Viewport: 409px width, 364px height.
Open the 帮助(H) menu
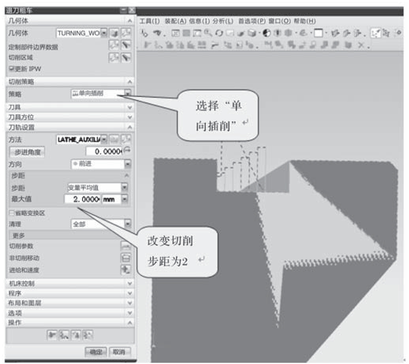[x=304, y=21]
